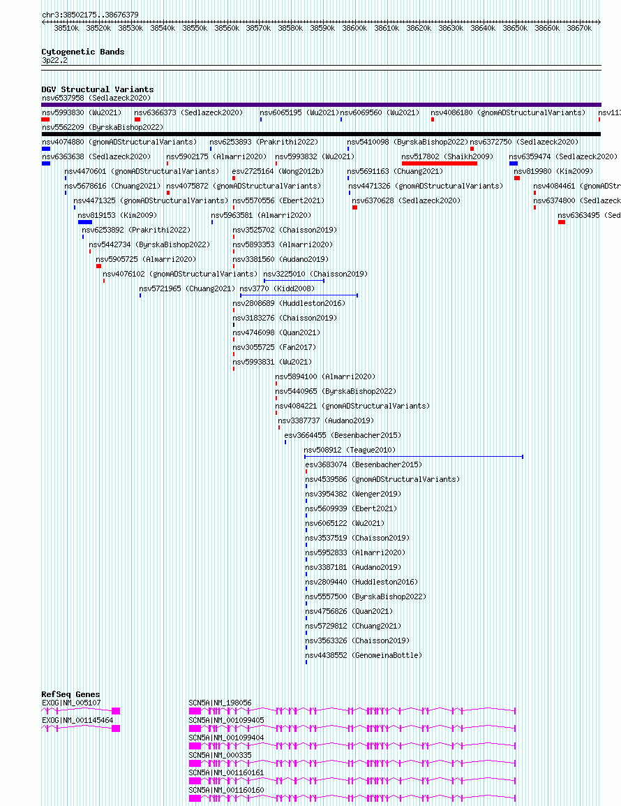Open the nsv3770 (Kidd2008) label
This screenshot has width=621, height=806.
point(278,288)
